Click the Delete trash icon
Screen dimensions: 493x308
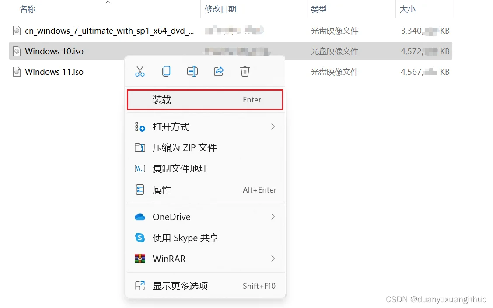coord(245,71)
